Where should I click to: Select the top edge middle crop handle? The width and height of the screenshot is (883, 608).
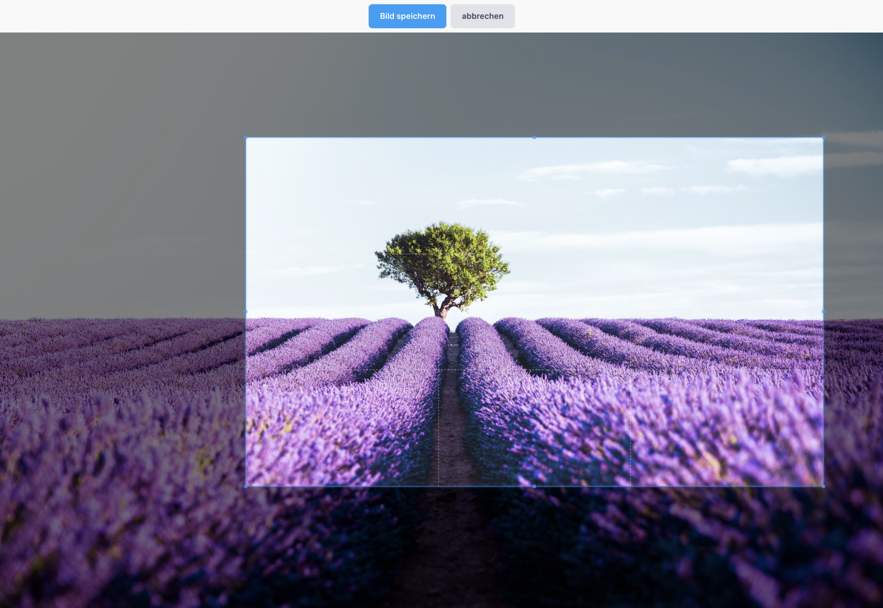(534, 137)
